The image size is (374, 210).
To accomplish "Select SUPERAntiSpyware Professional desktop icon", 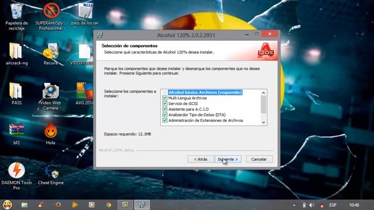I will pos(51,16).
